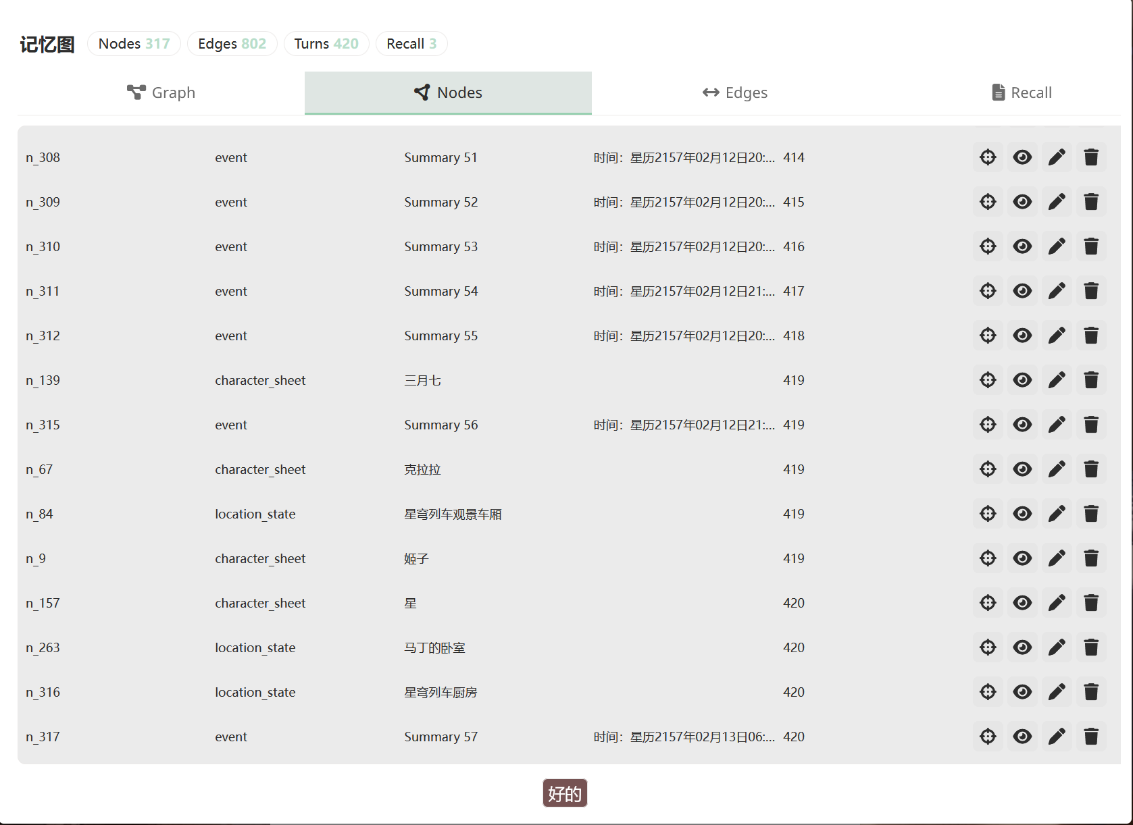Locate the 姬子 node with its crosshair
This screenshot has width=1133, height=825.
(x=988, y=558)
